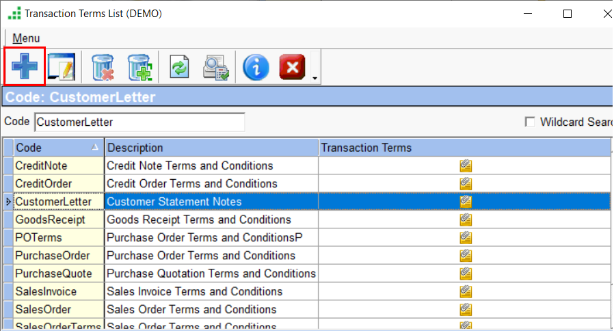Click the blue plus Add new icon
614x331 pixels.
25,67
